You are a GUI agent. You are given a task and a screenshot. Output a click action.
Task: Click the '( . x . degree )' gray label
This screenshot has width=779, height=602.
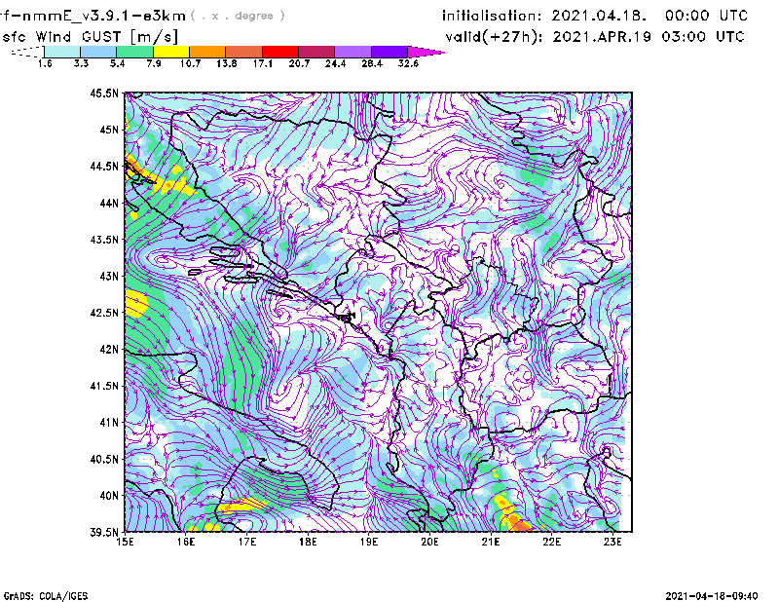pyautogui.click(x=238, y=16)
